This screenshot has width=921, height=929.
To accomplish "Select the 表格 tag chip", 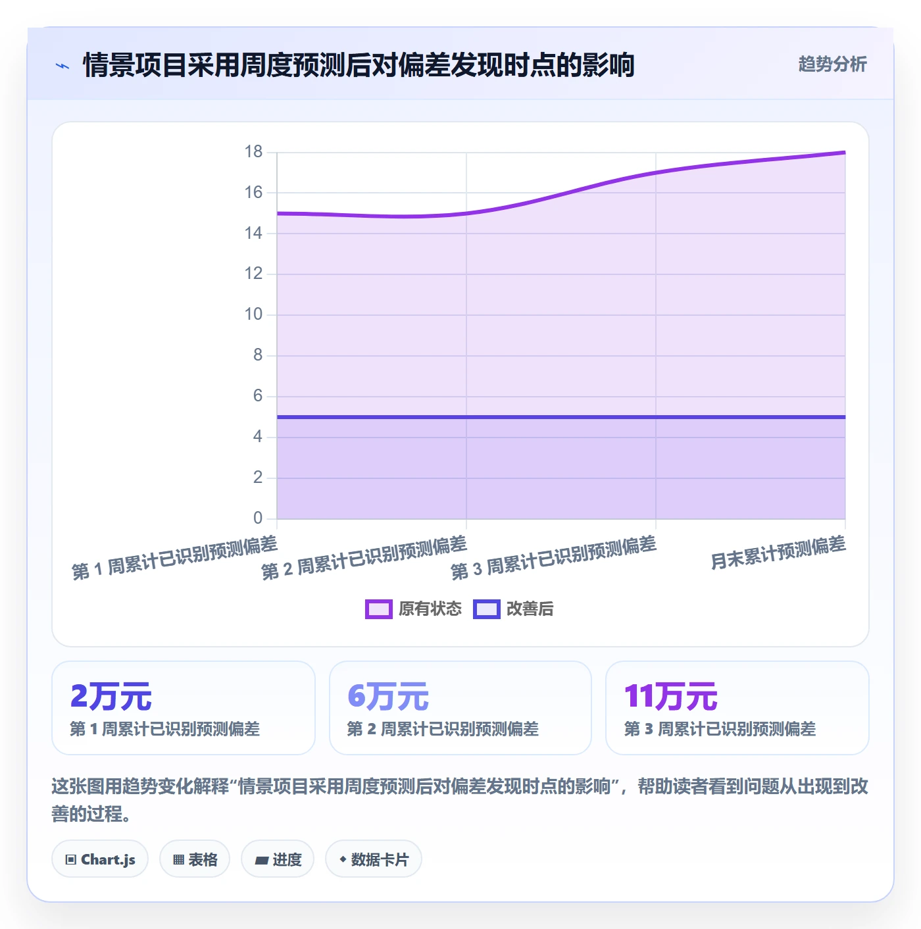I will (x=195, y=859).
